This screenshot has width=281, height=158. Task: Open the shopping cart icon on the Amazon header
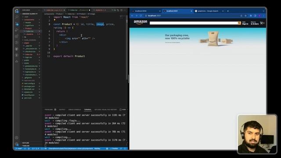[262, 23]
